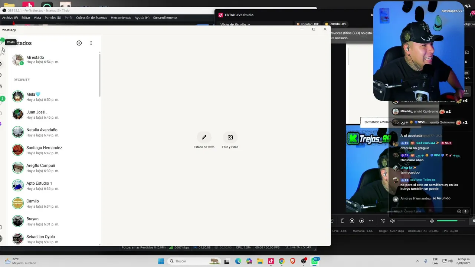Mute the speaker in TikTok LIVE Studio
The height and width of the screenshot is (267, 475).
pyautogui.click(x=392, y=221)
